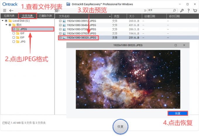Click the round 恢复 button at bottom
This screenshot has width=199, height=136.
[121, 127]
